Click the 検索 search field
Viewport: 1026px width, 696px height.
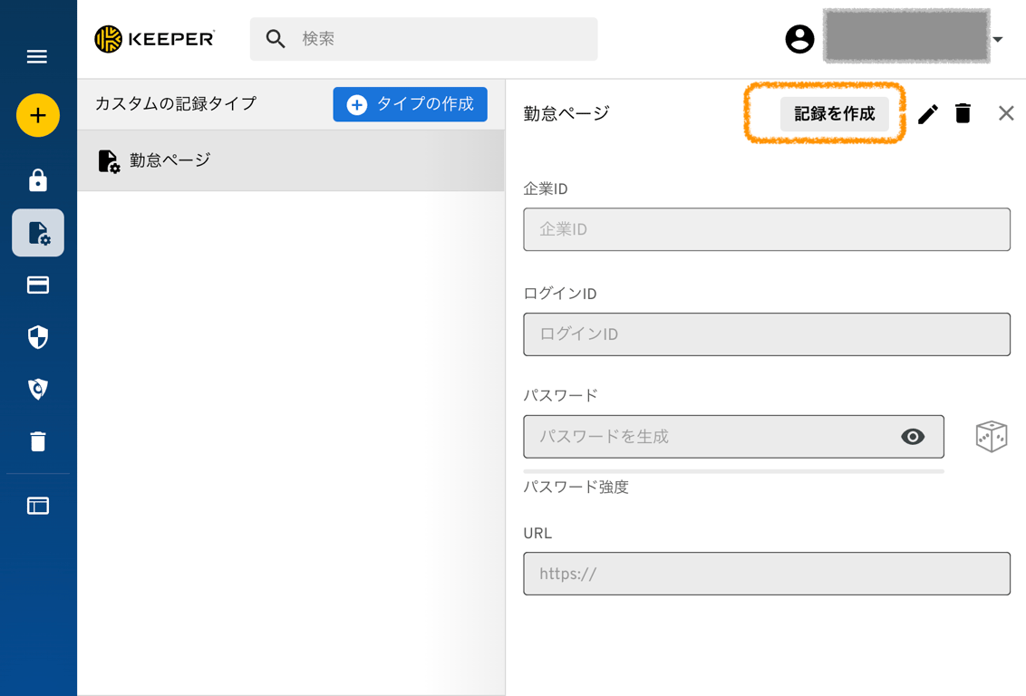coord(423,39)
